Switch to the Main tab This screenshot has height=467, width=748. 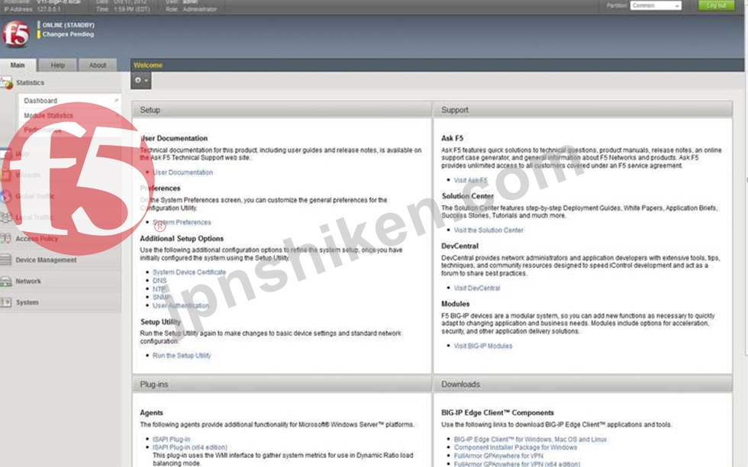click(x=18, y=65)
